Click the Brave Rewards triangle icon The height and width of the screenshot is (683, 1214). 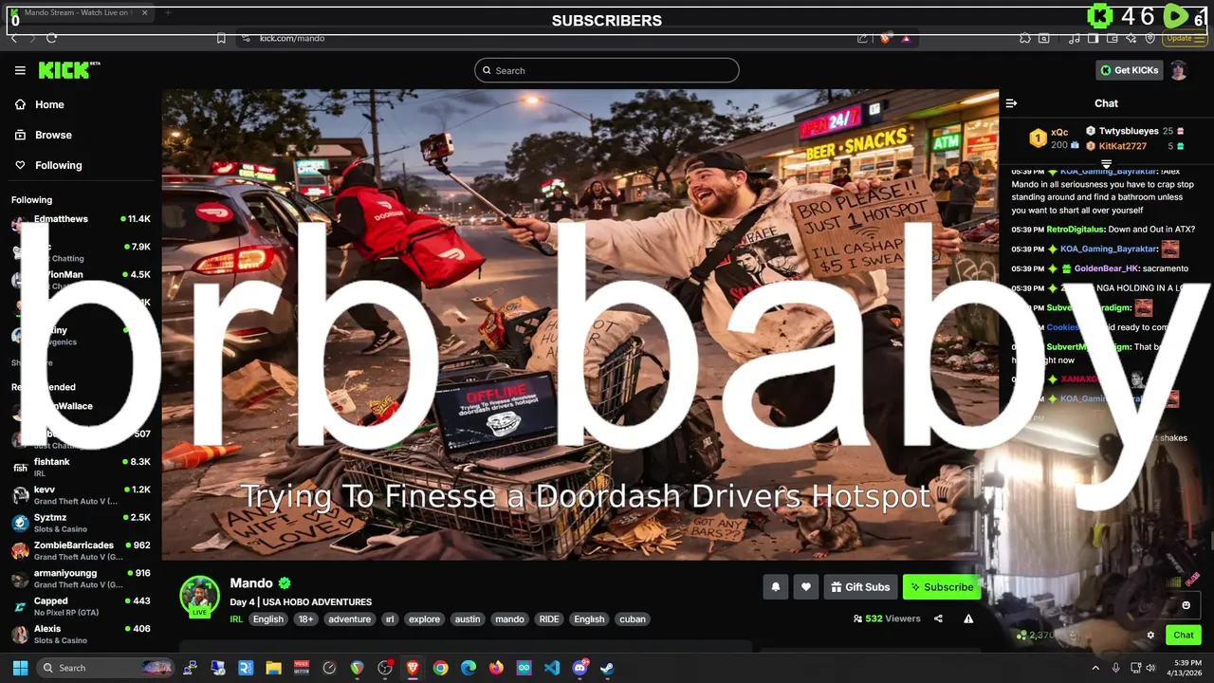(x=906, y=38)
